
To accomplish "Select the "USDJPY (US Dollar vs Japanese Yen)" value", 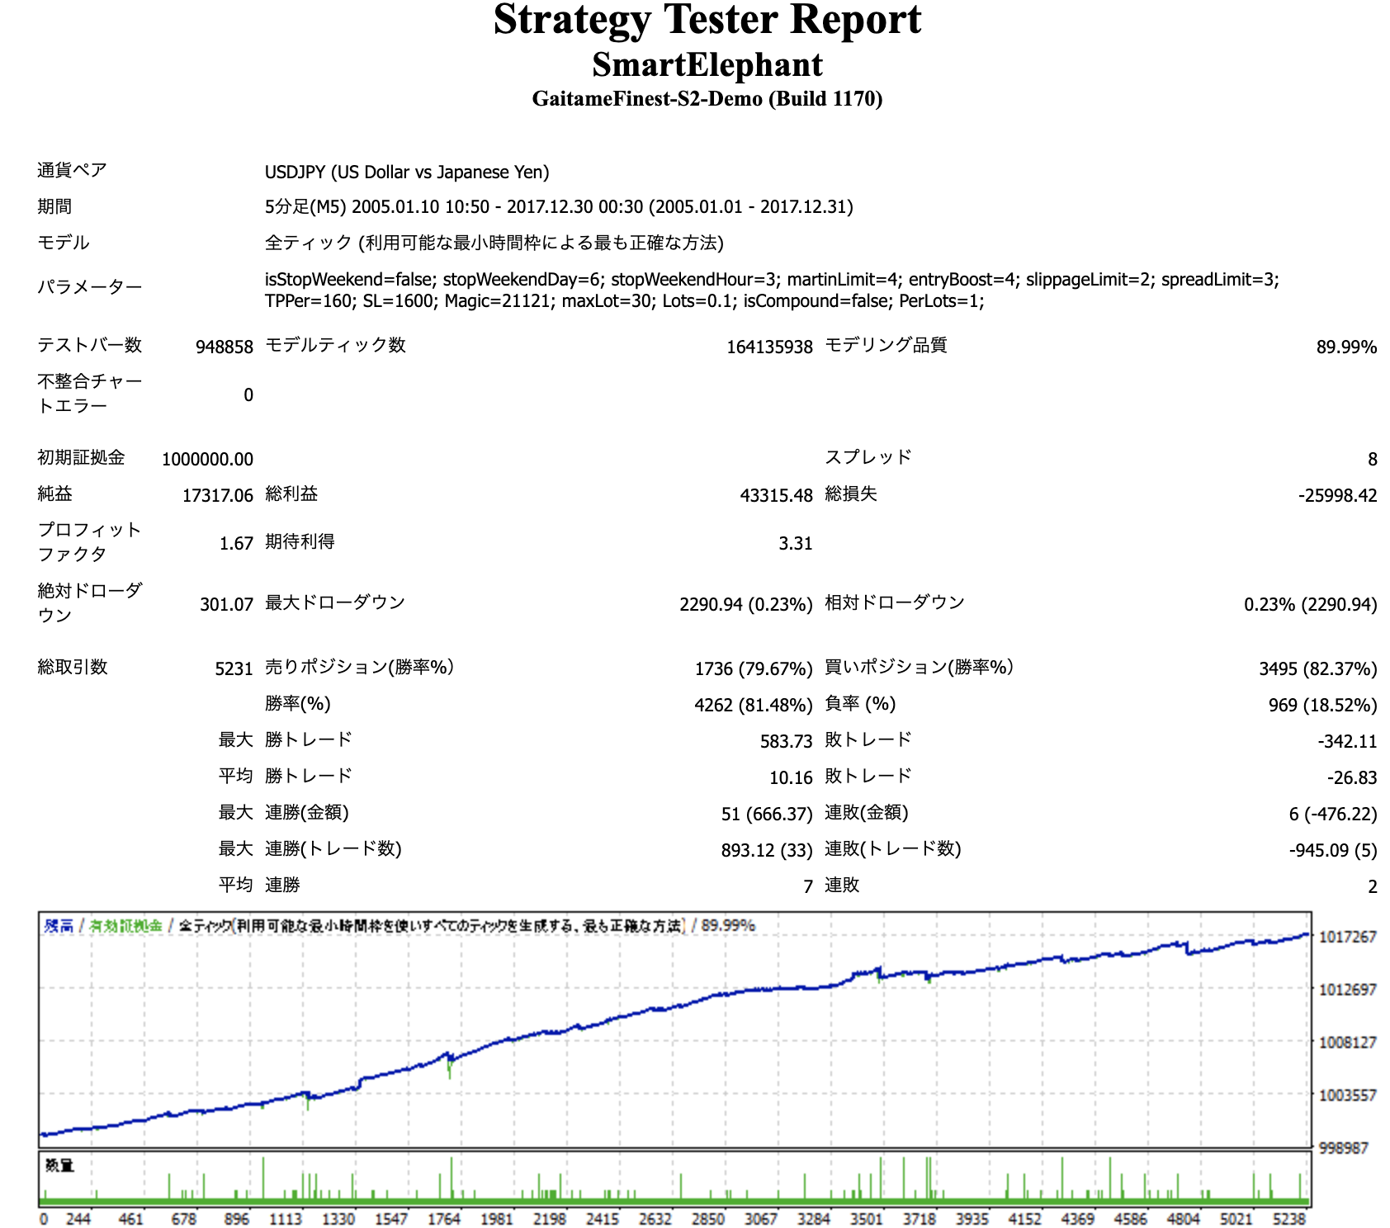I will click(407, 172).
